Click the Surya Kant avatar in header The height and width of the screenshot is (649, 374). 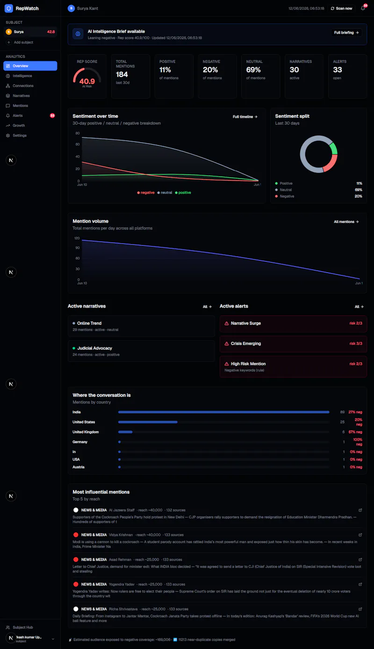pyautogui.click(x=71, y=8)
